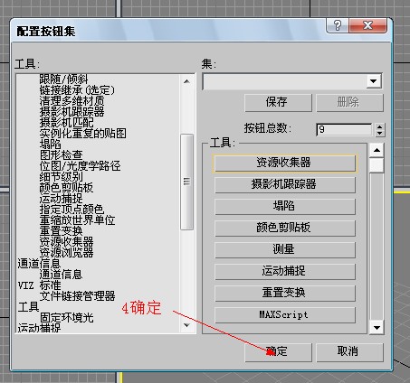The width and height of the screenshot is (410, 383).
Task: Select 位图/光度学路径 in the tools list
Action: 80,166
